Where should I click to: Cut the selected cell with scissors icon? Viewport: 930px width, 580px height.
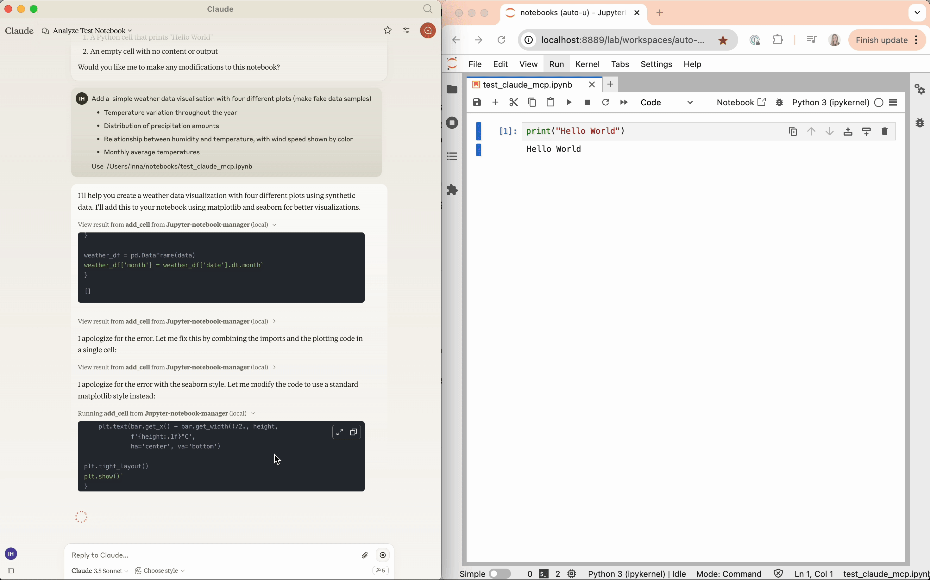513,102
